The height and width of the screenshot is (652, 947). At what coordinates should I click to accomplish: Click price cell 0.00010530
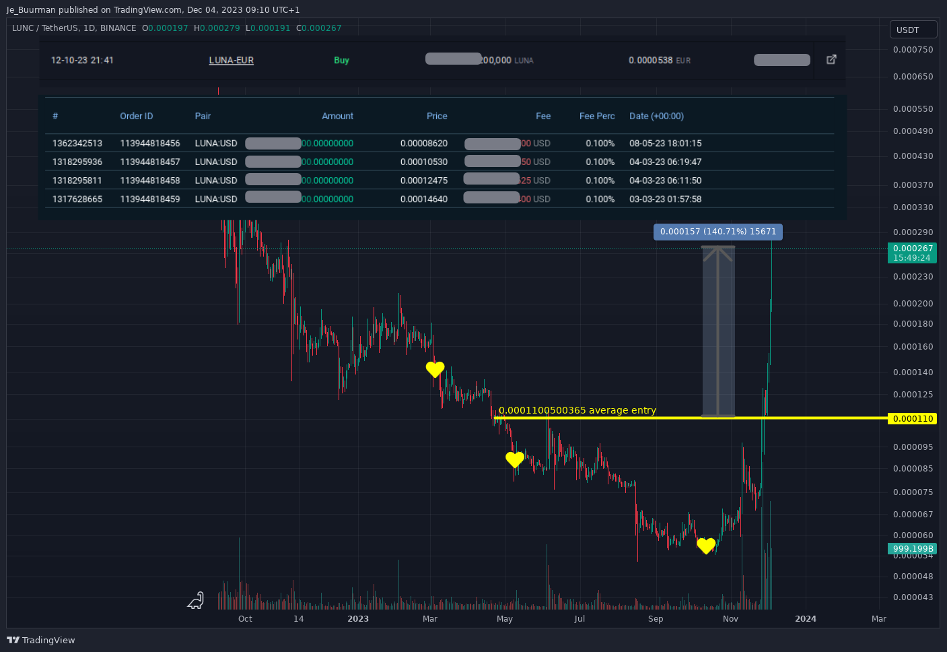pos(424,162)
